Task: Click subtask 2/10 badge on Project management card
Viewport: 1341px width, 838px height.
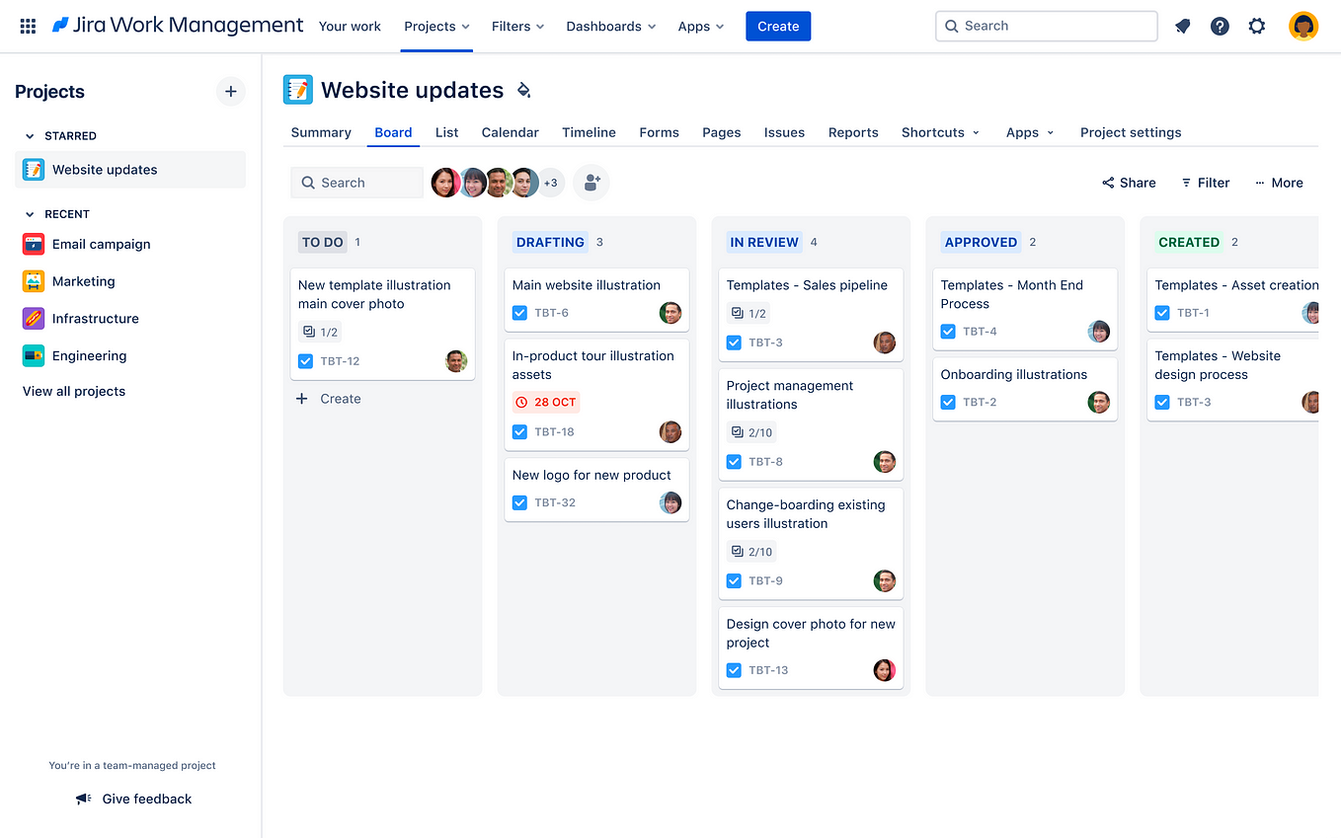Action: 751,432
